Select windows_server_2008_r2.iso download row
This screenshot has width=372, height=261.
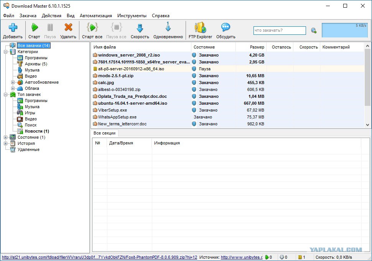coord(228,55)
